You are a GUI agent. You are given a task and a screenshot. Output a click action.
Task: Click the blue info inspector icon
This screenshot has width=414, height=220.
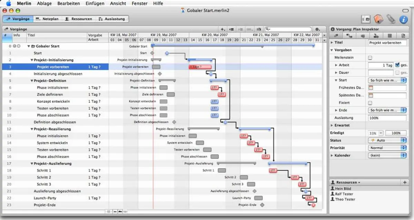403,19
